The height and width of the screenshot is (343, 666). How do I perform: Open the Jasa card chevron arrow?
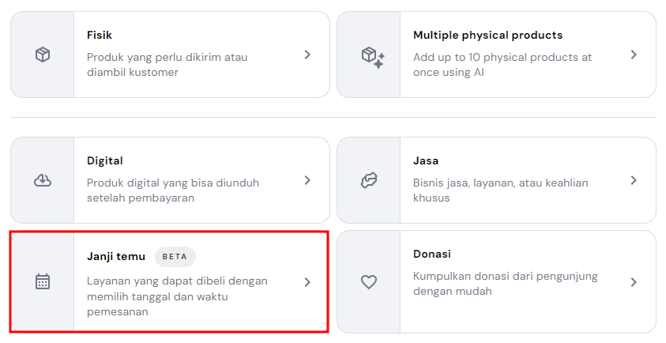click(633, 180)
